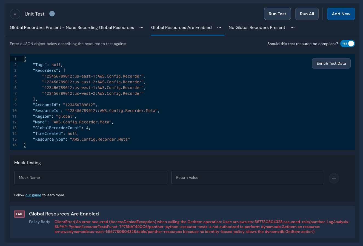Click the Mock Name input field
The image size is (363, 246).
[90, 177]
